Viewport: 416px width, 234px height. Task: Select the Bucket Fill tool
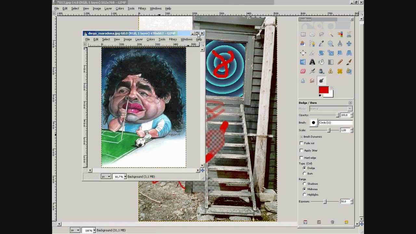(x=321, y=62)
